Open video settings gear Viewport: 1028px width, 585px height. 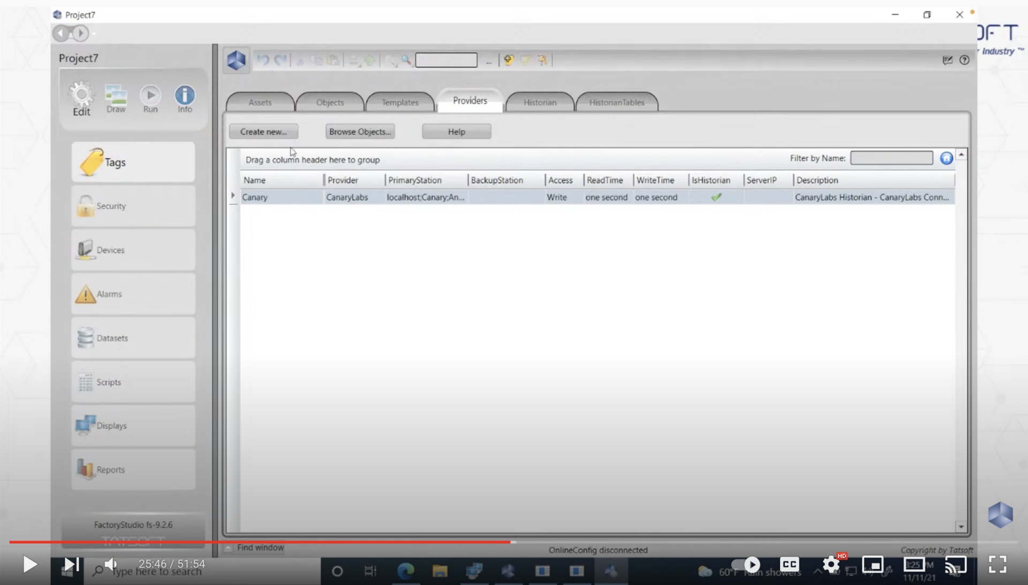point(831,564)
